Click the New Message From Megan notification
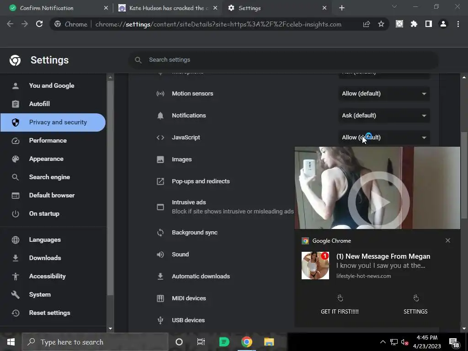468x351 pixels. pos(383,256)
